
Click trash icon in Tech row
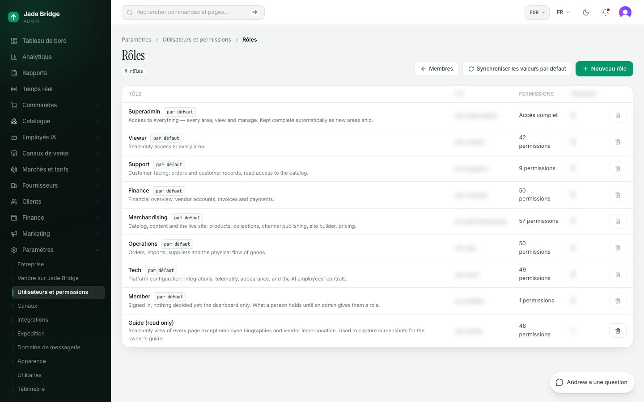[618, 274]
